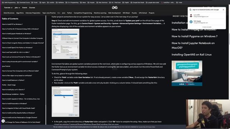The width and height of the screenshot is (230, 129).
Task: Open the Tutorials dropdown
Action: click(x=8, y=8)
